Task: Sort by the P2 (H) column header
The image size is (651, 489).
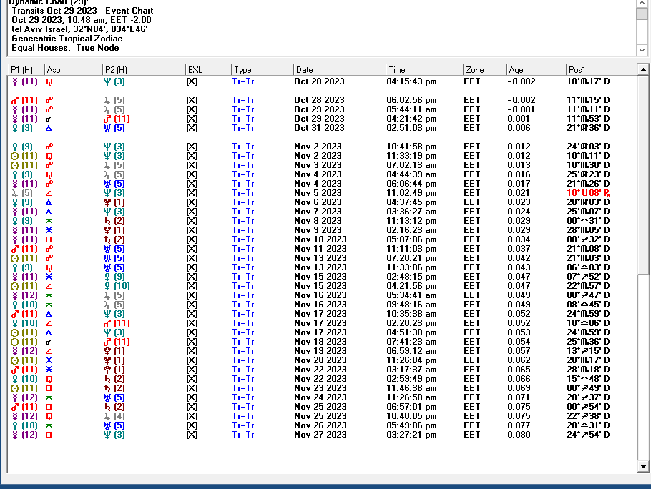Action: [x=144, y=69]
